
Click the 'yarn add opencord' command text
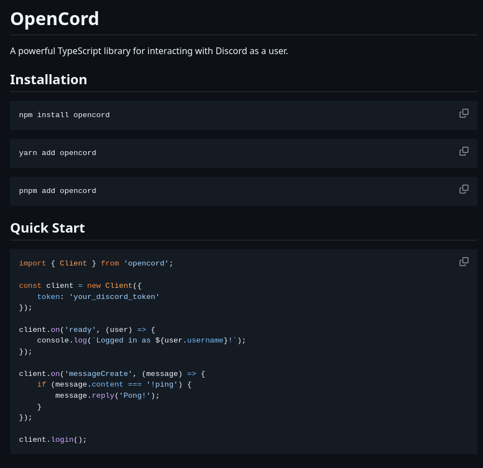click(x=57, y=153)
